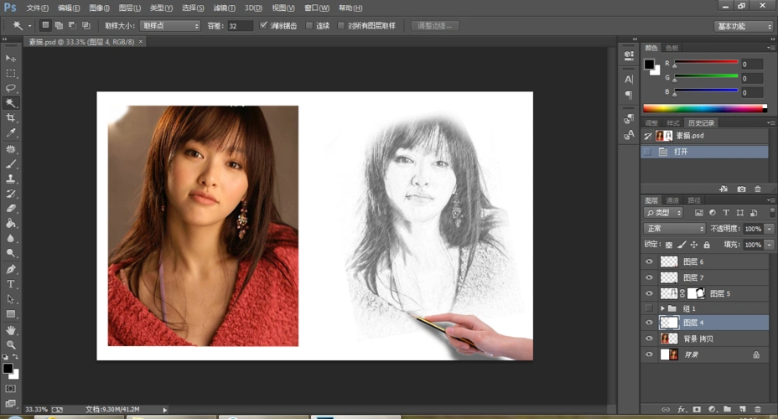Change screen mode at toolbox bottom
Screen dimensions: 778x419
coord(10,403)
